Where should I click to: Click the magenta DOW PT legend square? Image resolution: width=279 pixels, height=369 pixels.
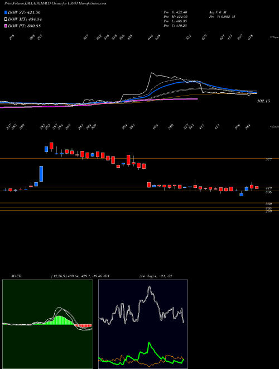click(x=6, y=26)
